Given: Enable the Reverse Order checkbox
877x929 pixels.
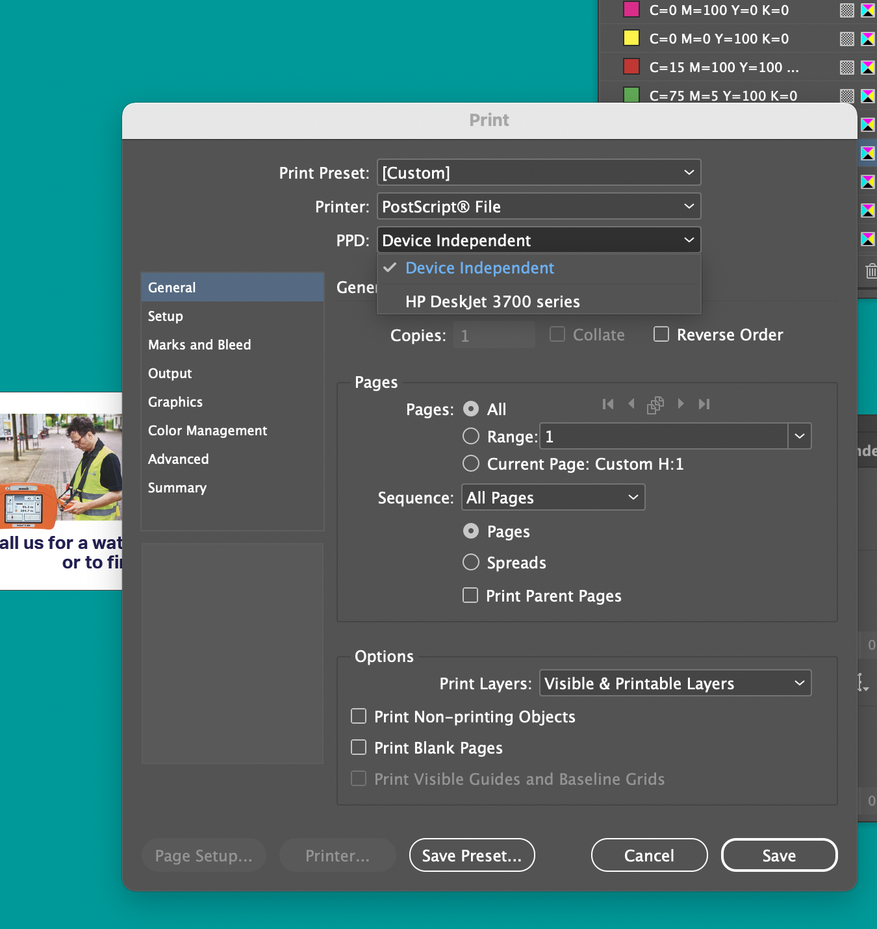Looking at the screenshot, I should pos(661,334).
